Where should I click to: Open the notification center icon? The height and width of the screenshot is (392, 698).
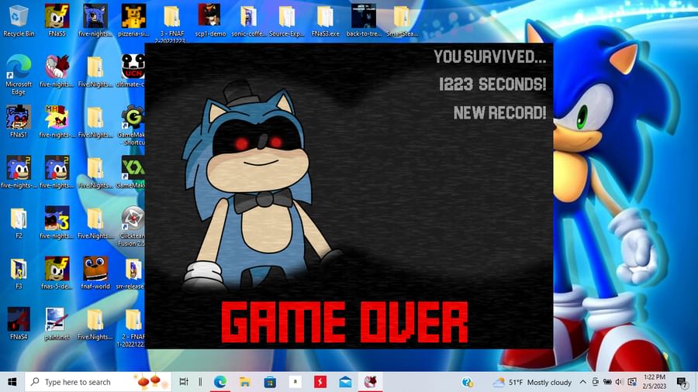tap(682, 382)
